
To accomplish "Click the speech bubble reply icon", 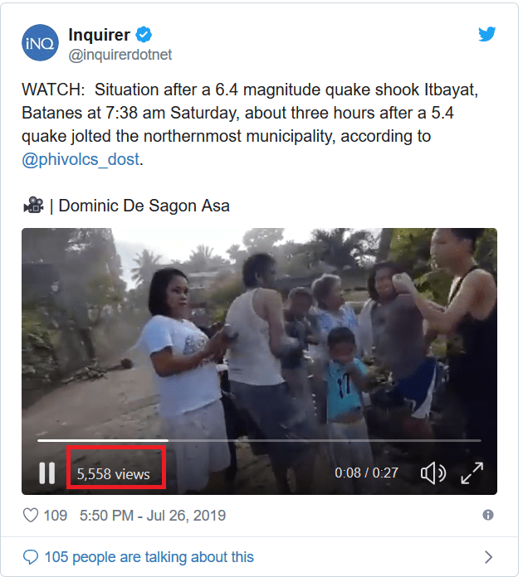I will 31,557.
